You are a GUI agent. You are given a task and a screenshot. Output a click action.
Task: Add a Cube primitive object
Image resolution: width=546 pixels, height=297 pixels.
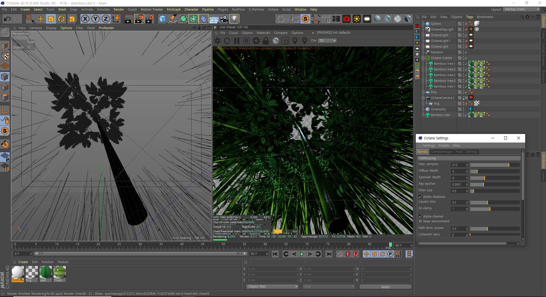click(x=162, y=19)
